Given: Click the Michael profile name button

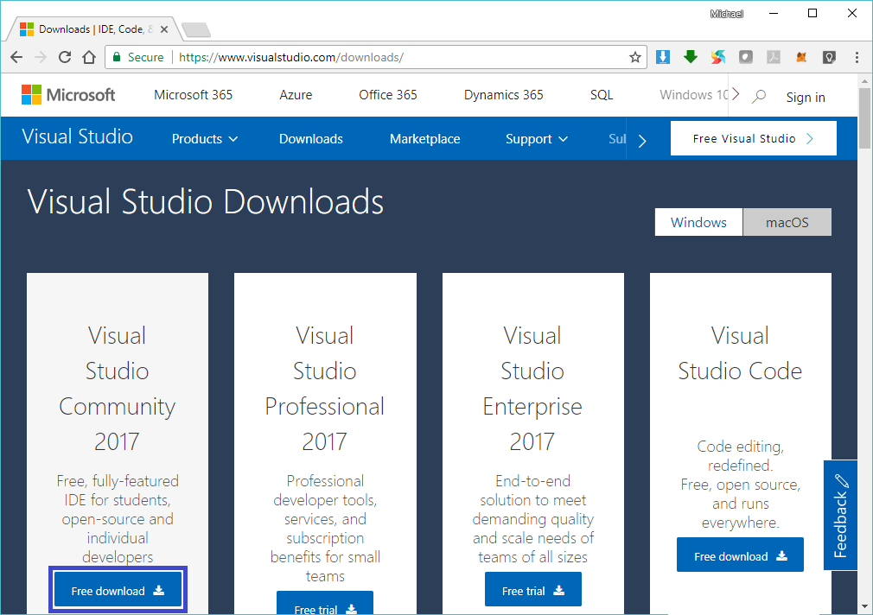Looking at the screenshot, I should click(727, 14).
